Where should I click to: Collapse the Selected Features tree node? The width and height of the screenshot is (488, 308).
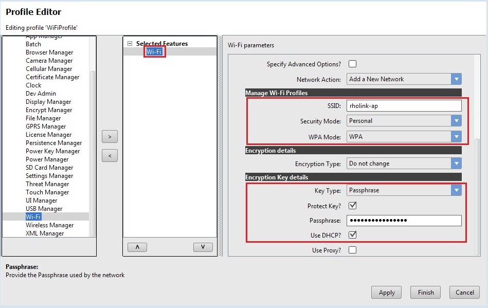click(x=130, y=44)
